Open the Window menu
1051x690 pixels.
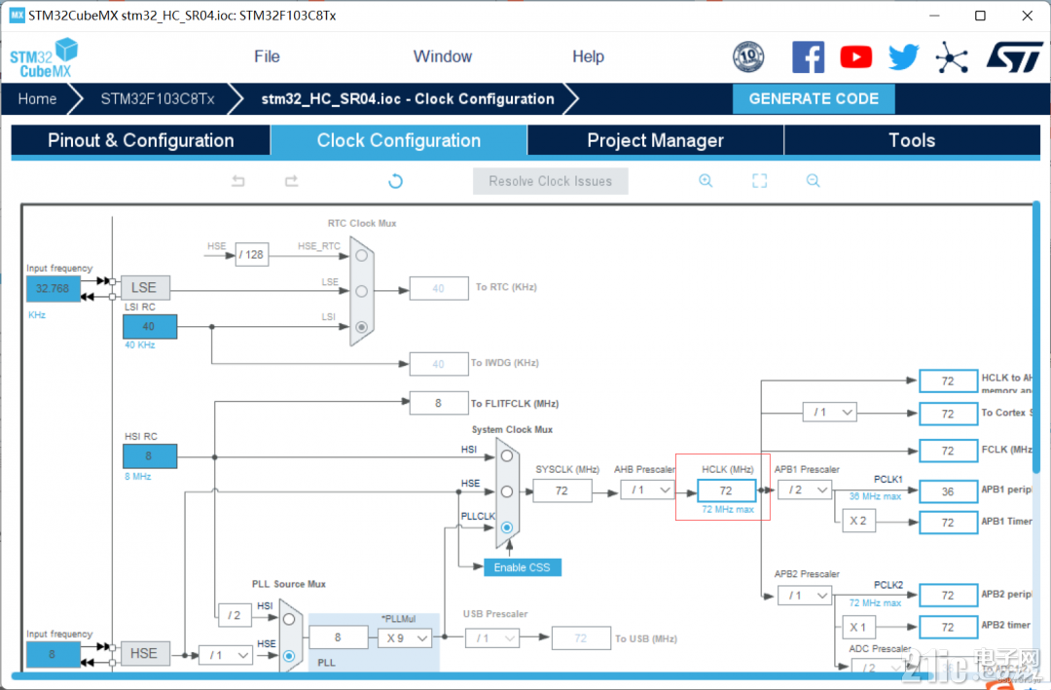(443, 57)
